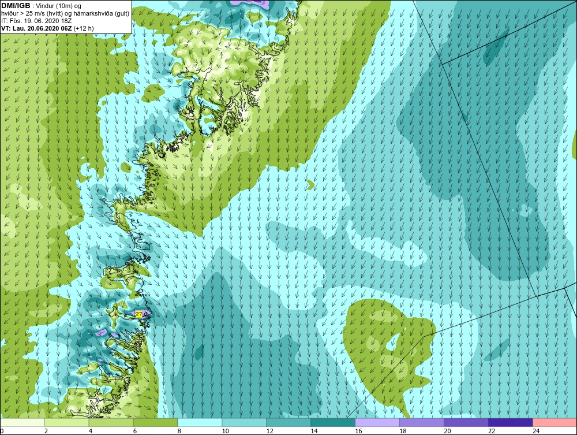Click the legend scale label 12
This screenshot has height=435, width=577.
coord(269,431)
